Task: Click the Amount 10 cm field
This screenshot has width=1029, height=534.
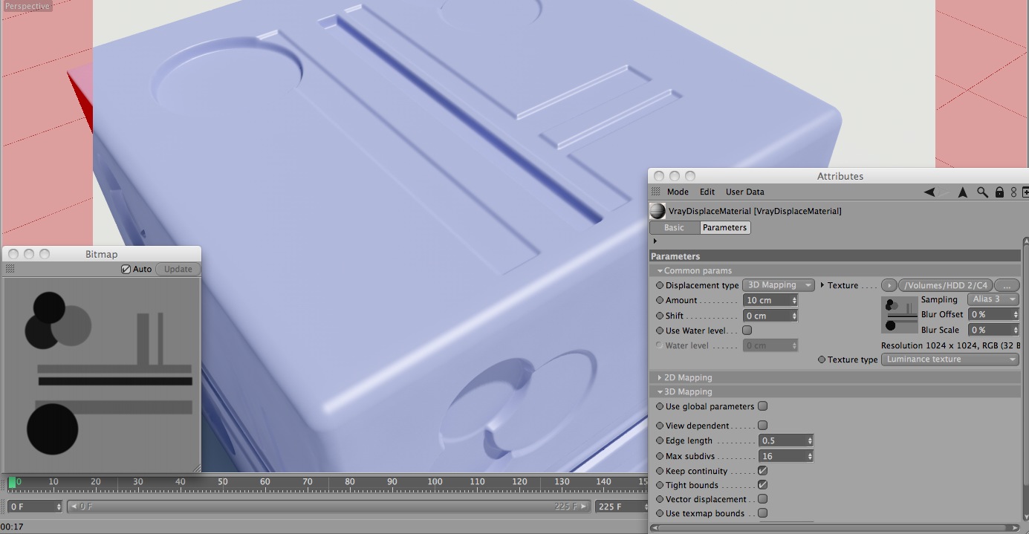Action: tap(770, 300)
